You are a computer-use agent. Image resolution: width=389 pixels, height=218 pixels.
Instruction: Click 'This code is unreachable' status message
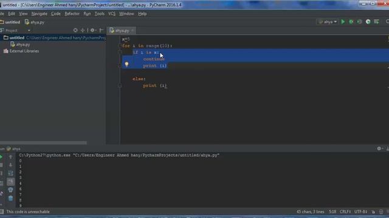(28, 212)
